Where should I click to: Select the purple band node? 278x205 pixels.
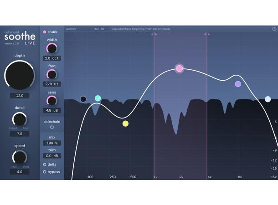[x=238, y=84]
